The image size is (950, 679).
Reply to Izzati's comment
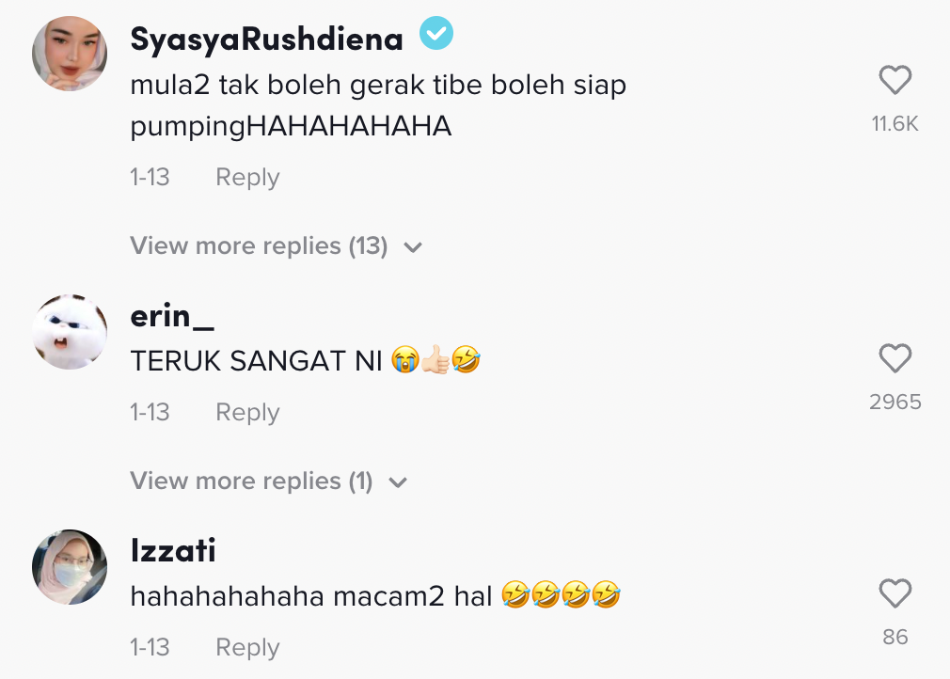tap(247, 647)
